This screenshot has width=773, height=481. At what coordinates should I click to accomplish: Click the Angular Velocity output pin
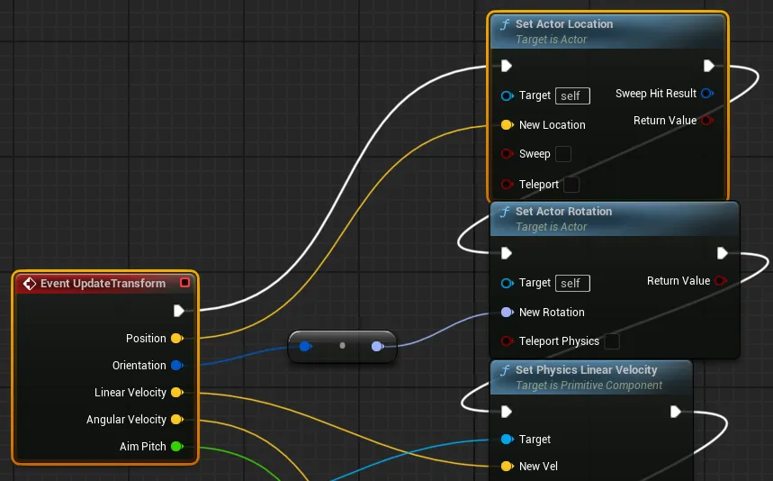[x=176, y=420]
